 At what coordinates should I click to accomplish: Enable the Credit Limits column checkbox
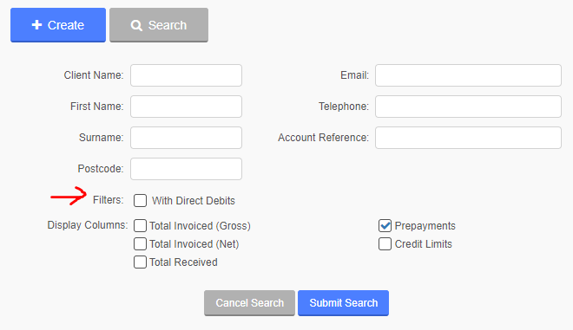click(x=385, y=244)
